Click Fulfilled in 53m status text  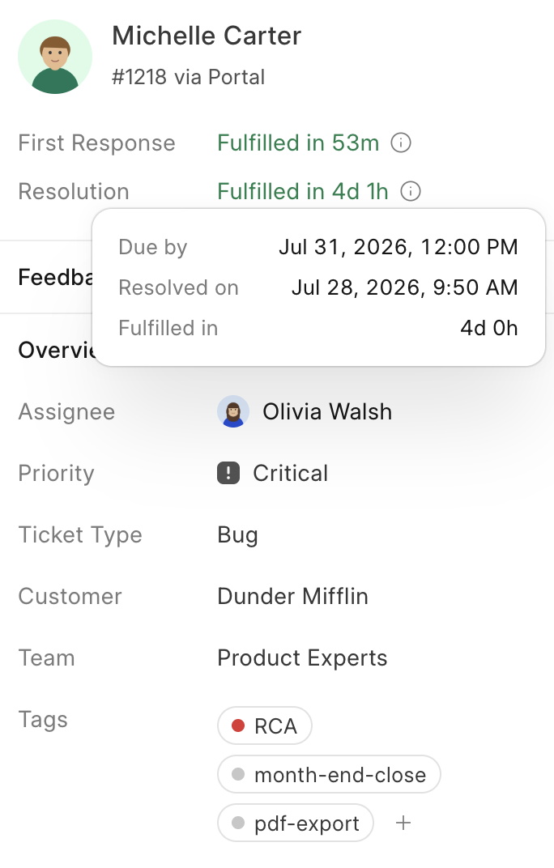[298, 143]
